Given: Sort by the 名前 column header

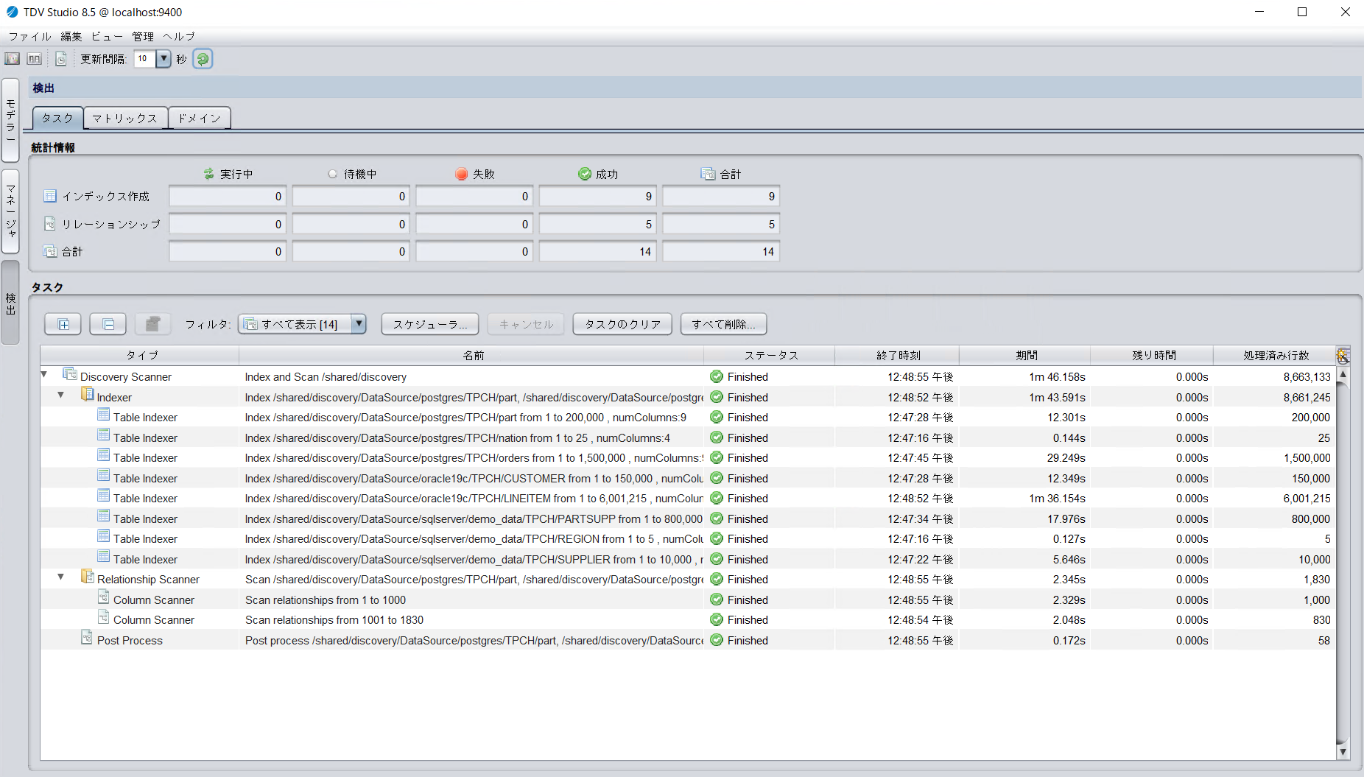Looking at the screenshot, I should pos(473,355).
